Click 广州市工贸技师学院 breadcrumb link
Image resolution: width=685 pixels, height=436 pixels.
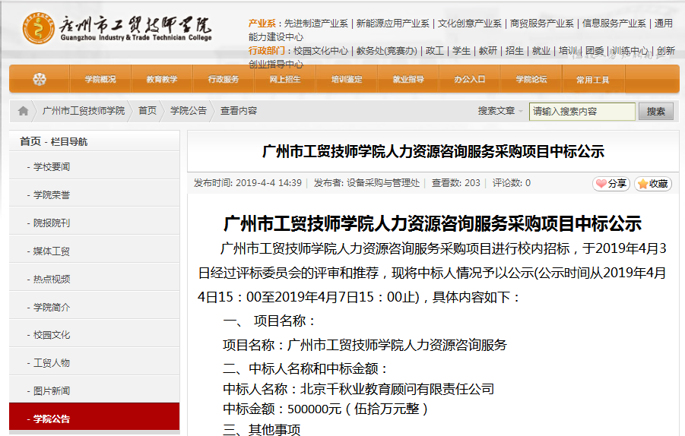(84, 111)
